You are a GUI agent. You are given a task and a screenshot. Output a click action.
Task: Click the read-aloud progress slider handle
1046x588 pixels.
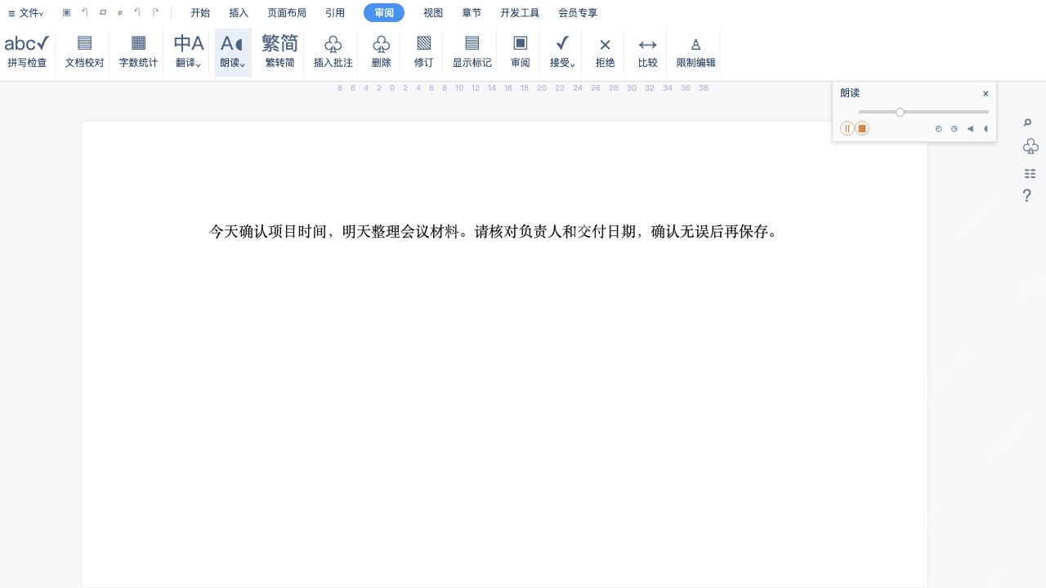coord(900,112)
